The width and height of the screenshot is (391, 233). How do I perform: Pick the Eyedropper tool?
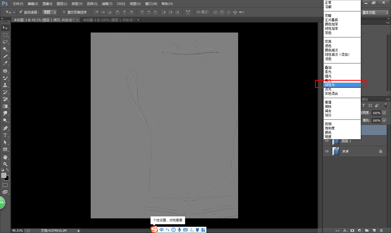(5, 63)
